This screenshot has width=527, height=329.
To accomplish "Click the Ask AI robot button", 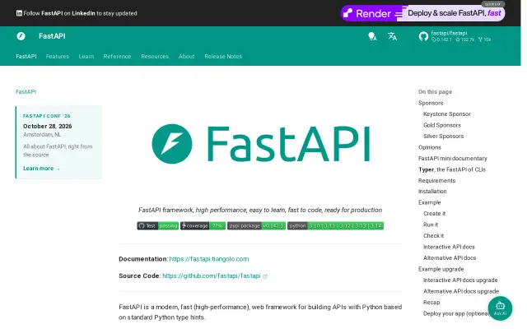I will pyautogui.click(x=500, y=308).
